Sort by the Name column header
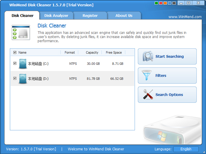 tap(22, 52)
